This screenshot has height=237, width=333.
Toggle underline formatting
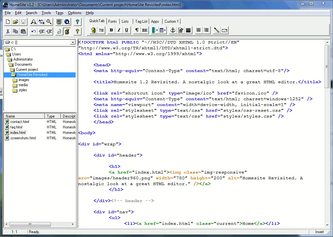127,30
